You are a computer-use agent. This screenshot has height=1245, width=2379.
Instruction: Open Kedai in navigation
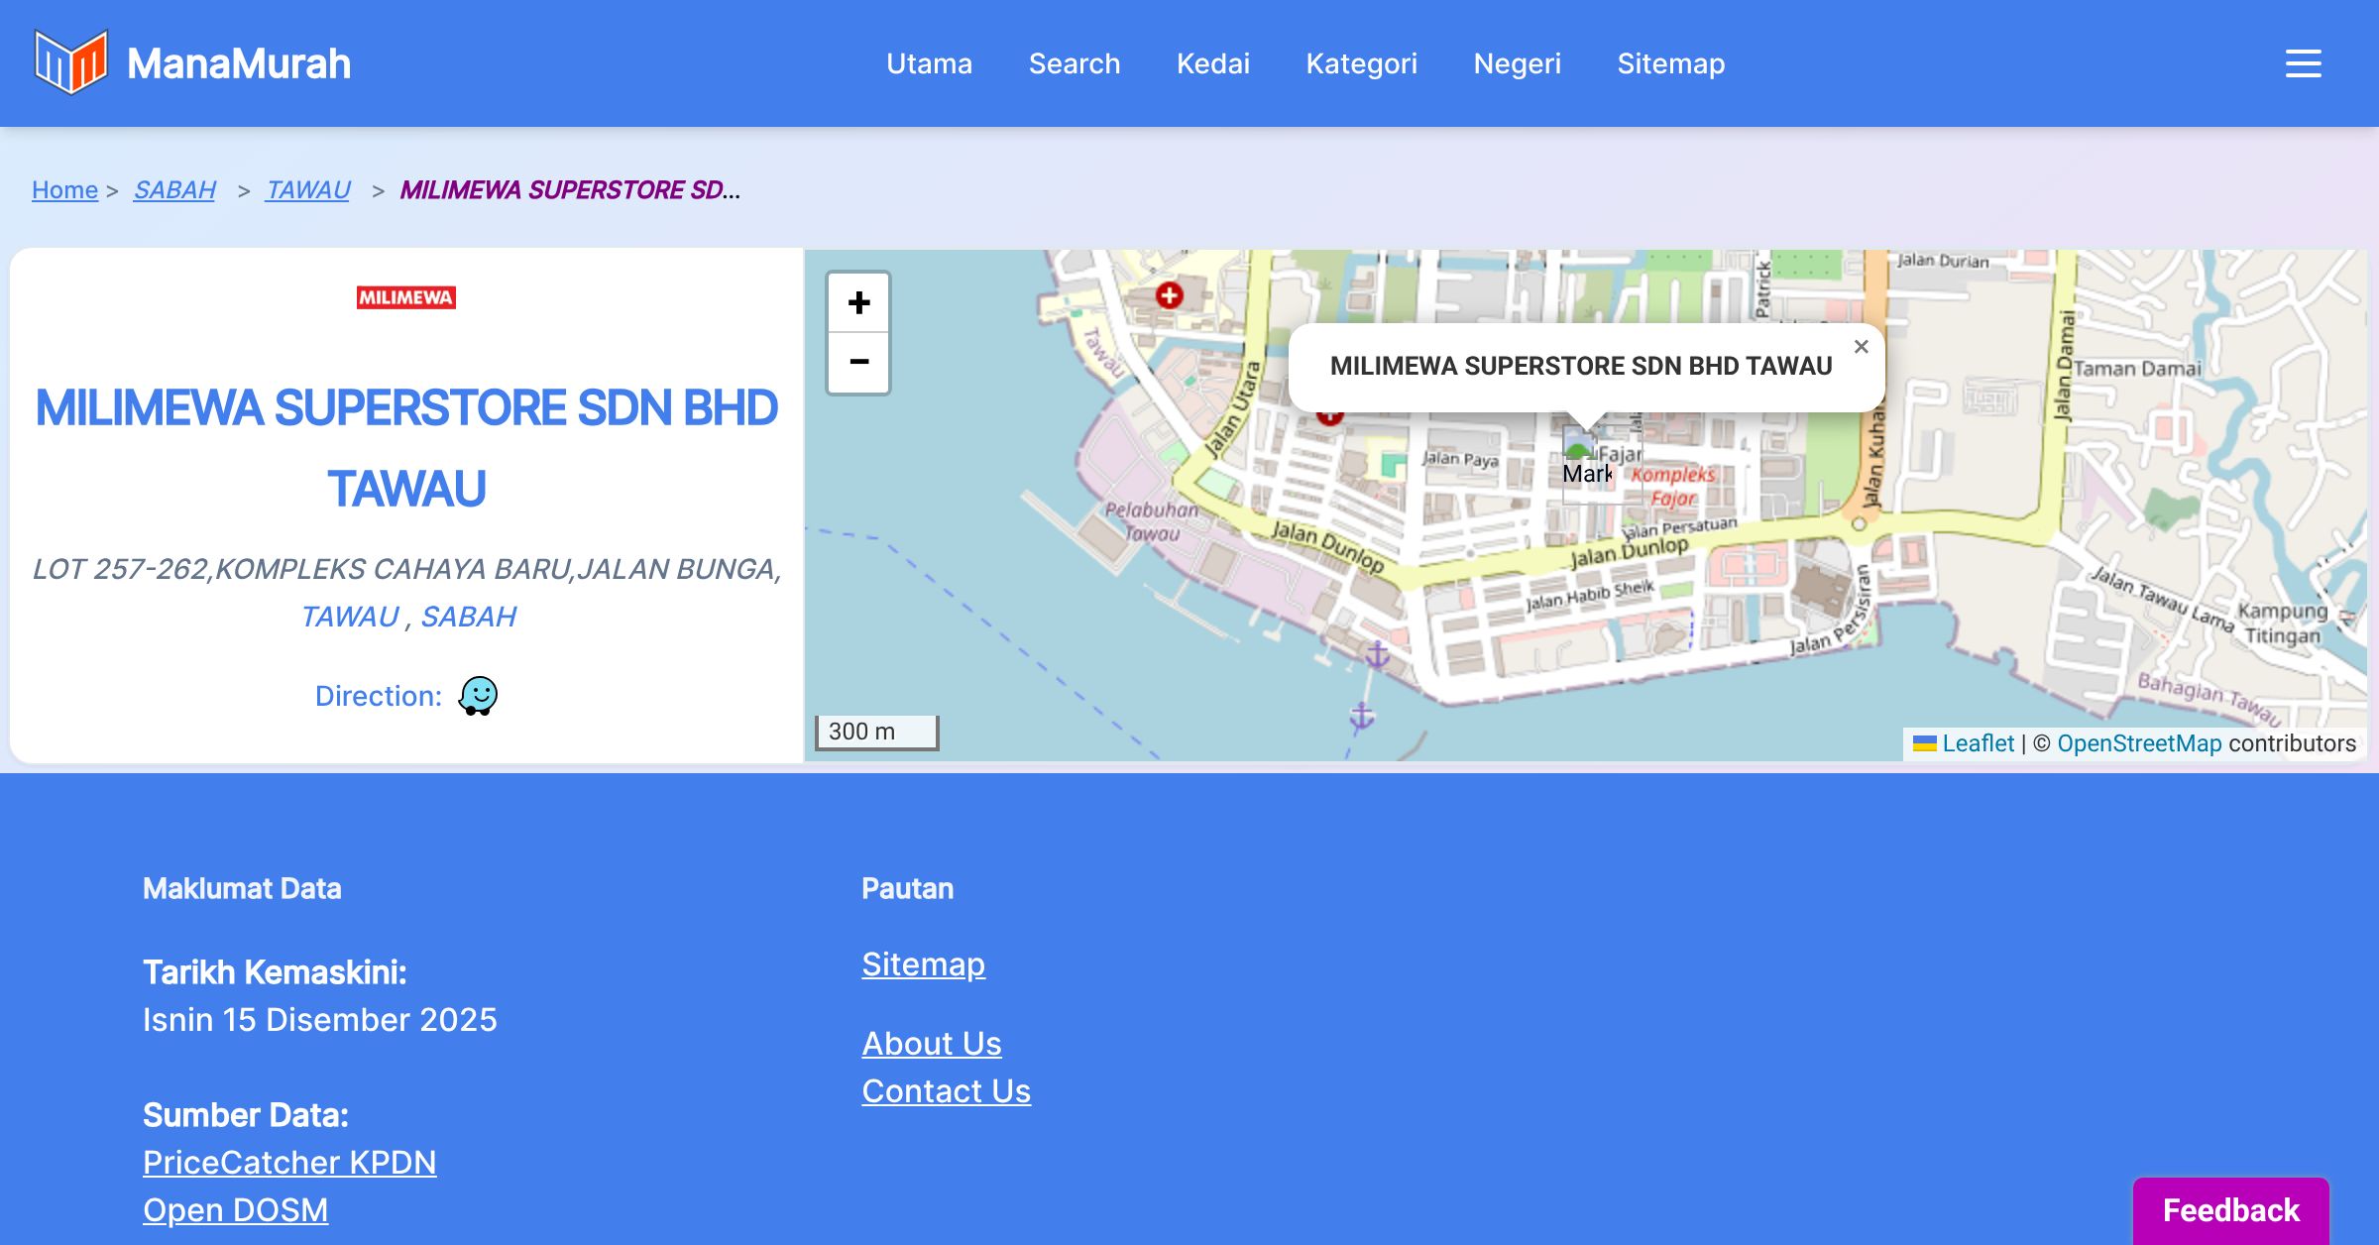[1212, 63]
